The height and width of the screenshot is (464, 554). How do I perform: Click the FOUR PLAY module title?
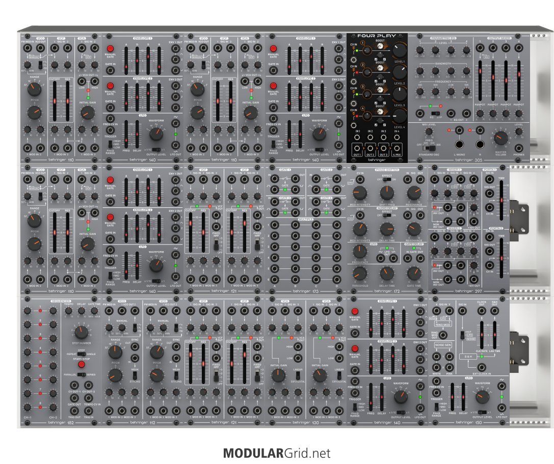point(377,36)
